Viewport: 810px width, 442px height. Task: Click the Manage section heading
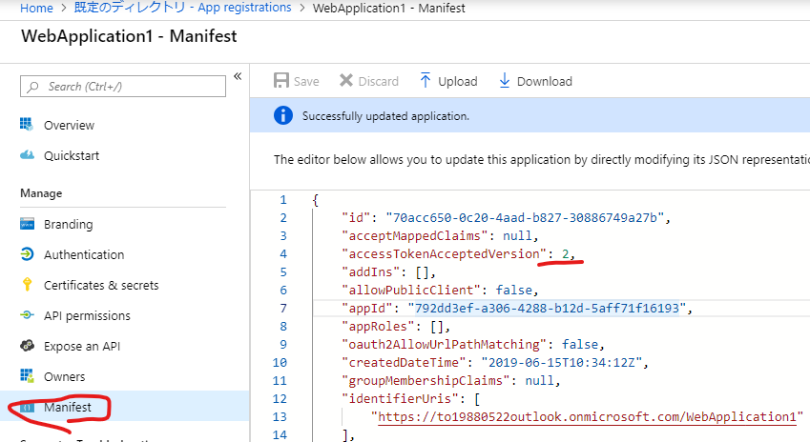point(41,193)
